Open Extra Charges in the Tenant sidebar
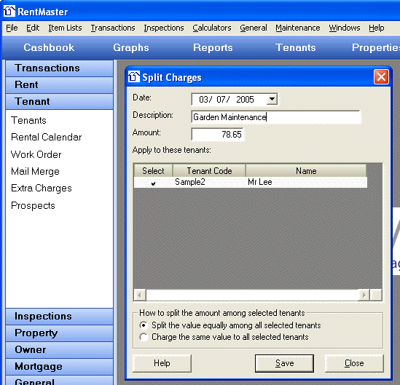The height and width of the screenshot is (385, 400). click(42, 188)
